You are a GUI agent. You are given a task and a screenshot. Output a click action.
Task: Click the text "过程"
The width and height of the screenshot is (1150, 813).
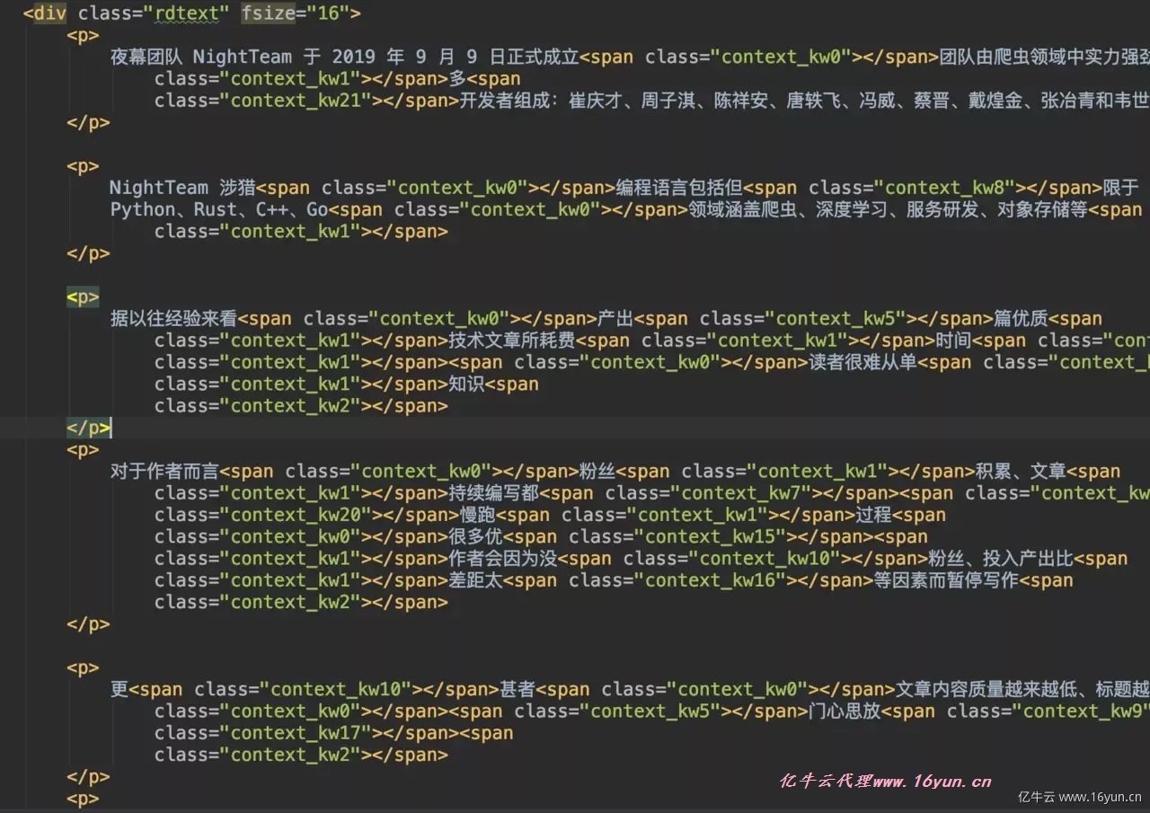point(873,515)
